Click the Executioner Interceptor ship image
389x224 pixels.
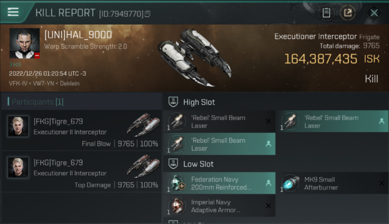(194, 57)
